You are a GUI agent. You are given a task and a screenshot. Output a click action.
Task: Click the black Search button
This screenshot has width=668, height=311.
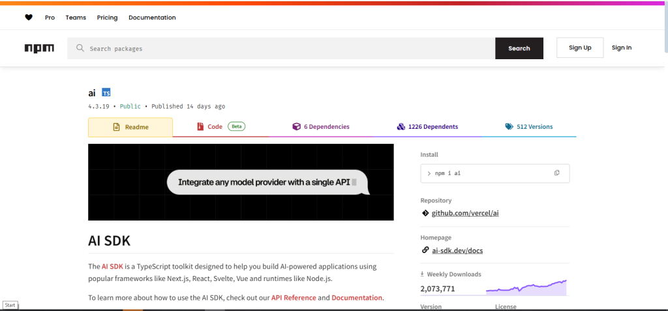pyautogui.click(x=519, y=48)
